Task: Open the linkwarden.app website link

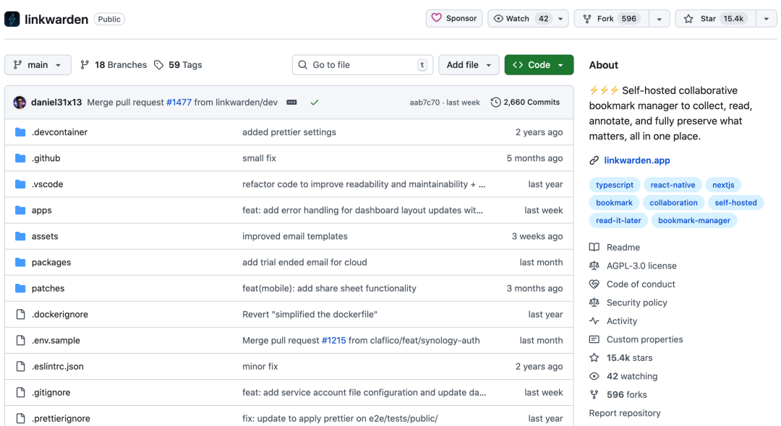Action: click(636, 160)
